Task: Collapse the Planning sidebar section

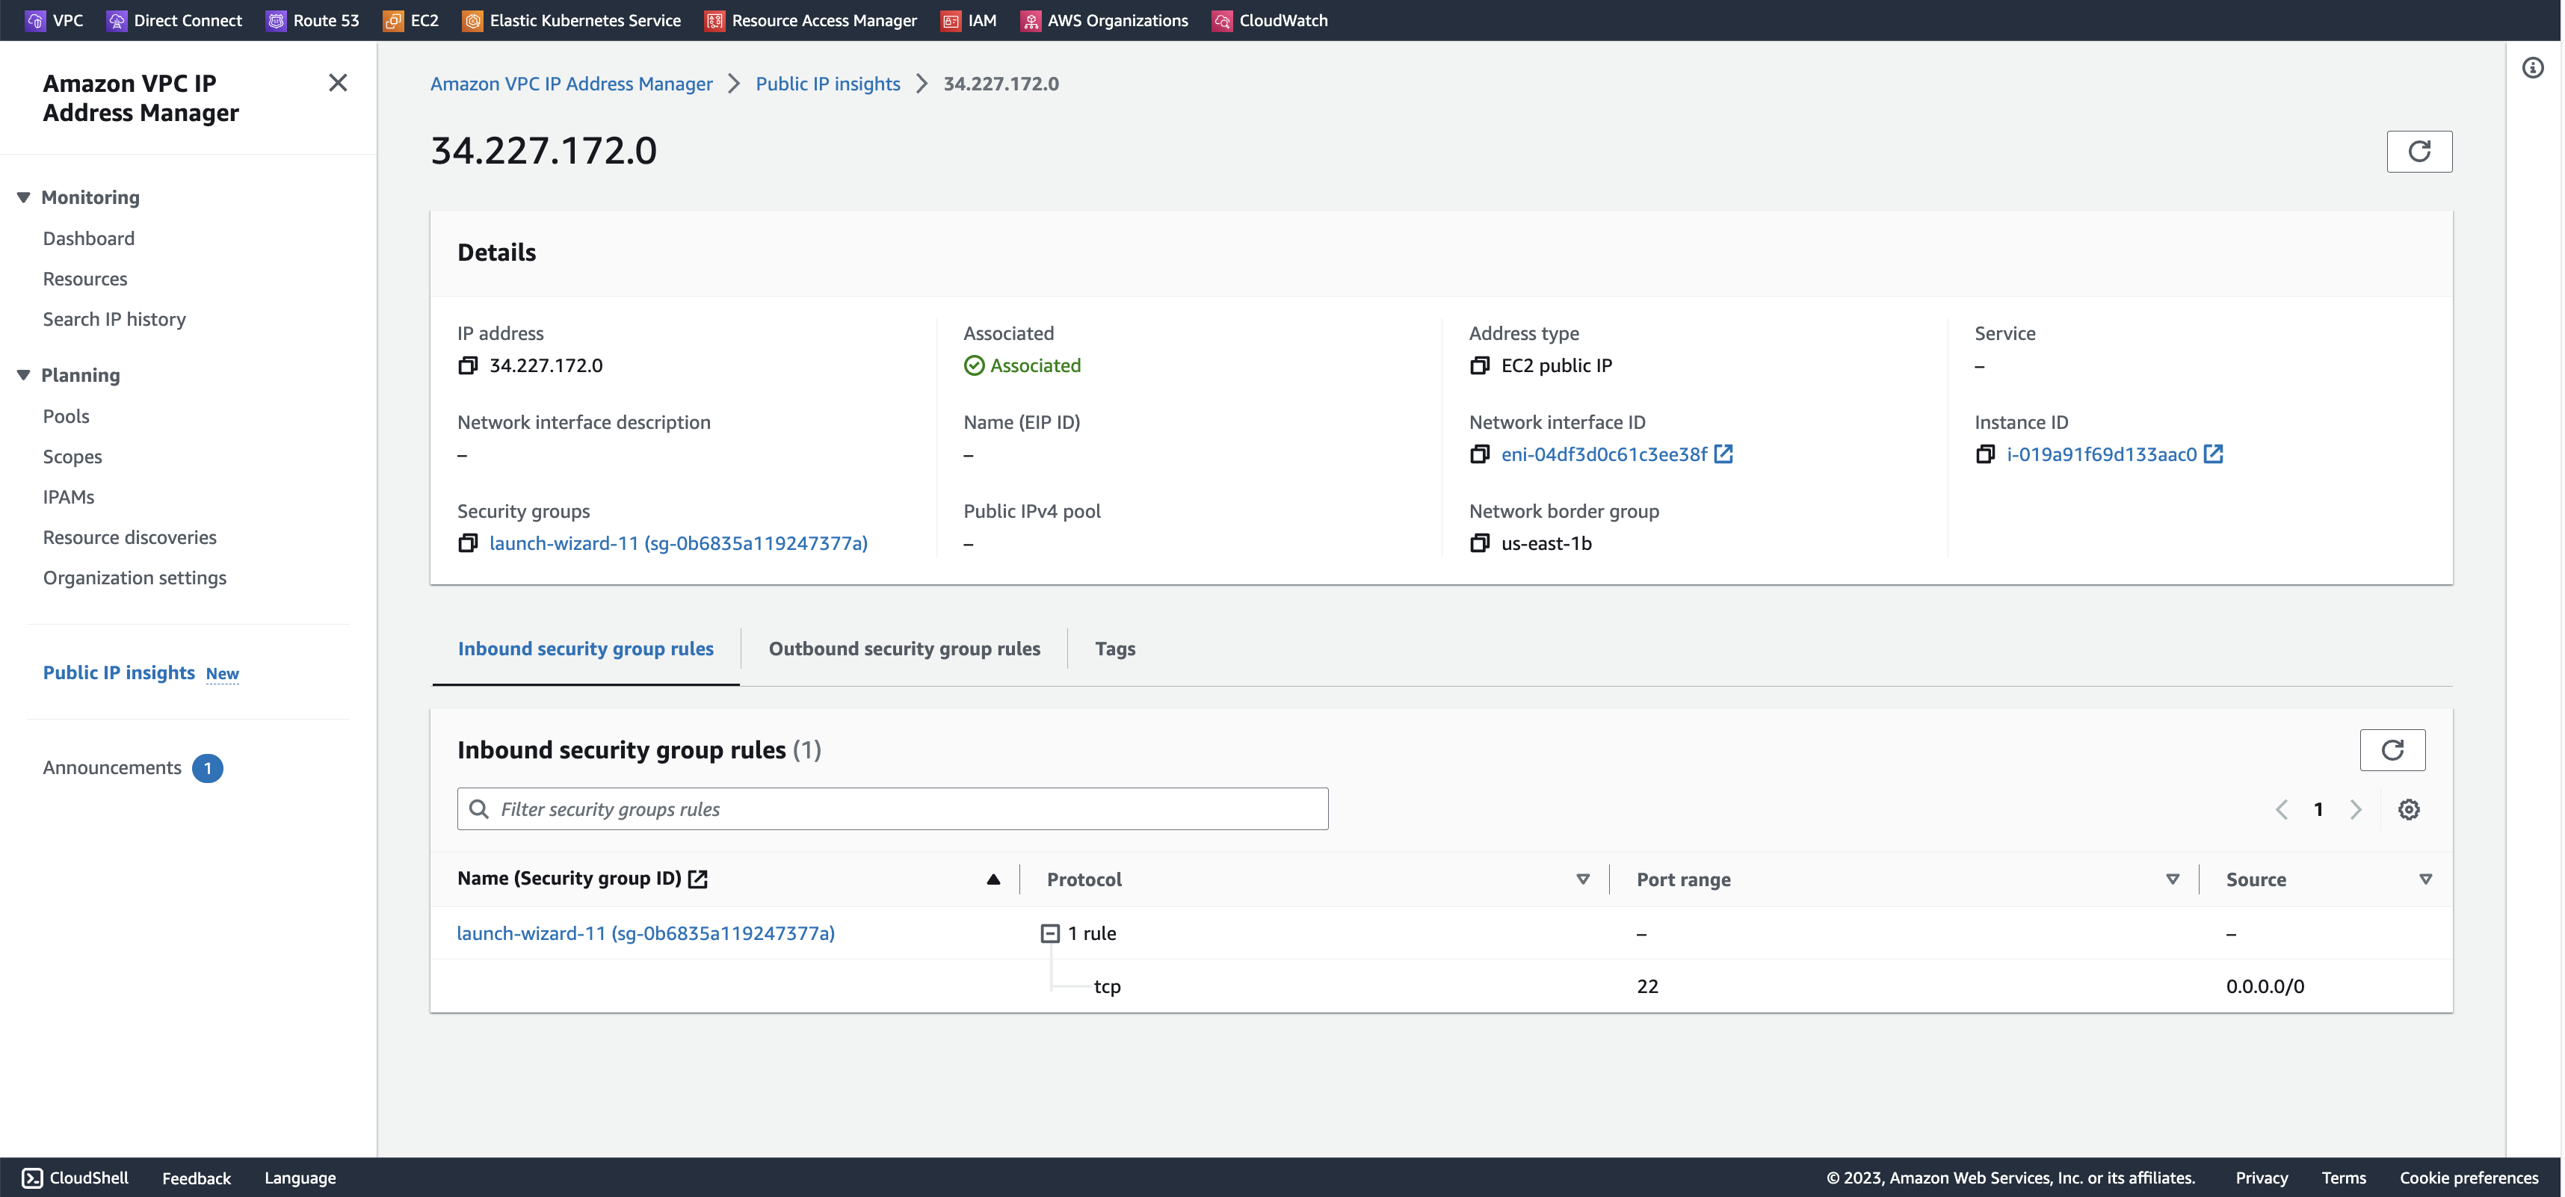Action: click(x=24, y=375)
